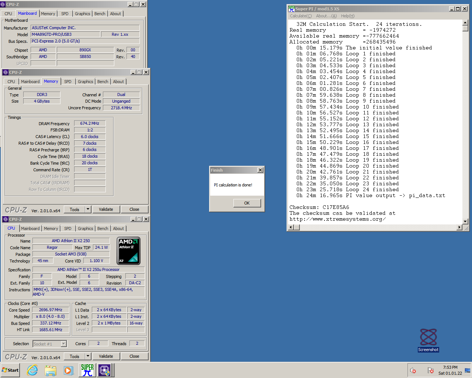This screenshot has width=472, height=378.
Task: Select CPU tab in top CPU-Z window
Action: tap(8, 14)
